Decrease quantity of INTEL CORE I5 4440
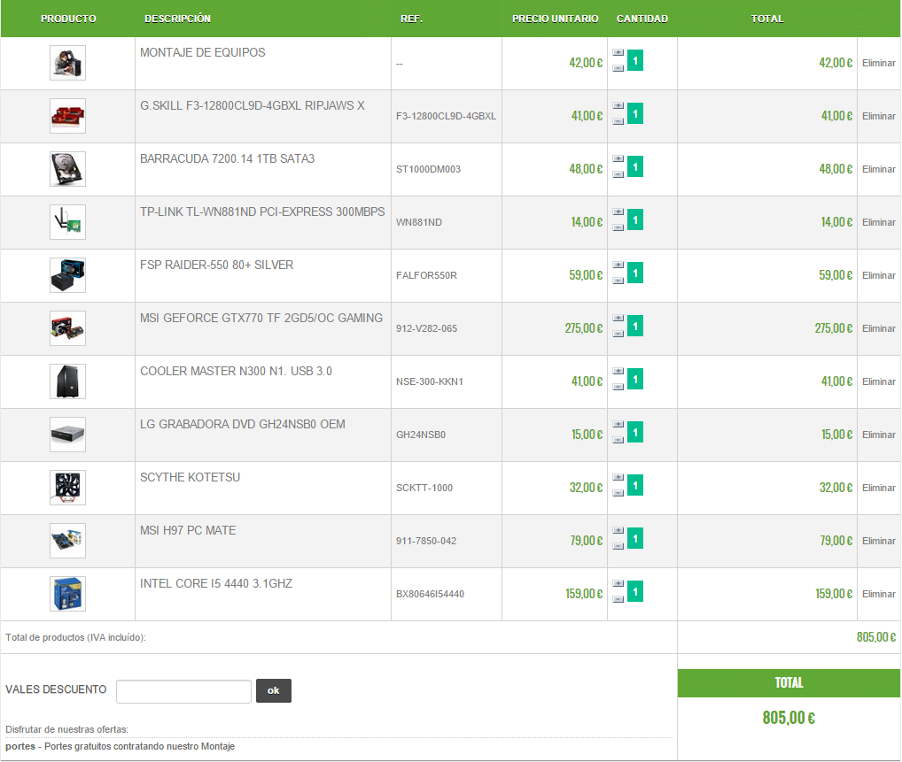The image size is (902, 762). click(x=618, y=600)
